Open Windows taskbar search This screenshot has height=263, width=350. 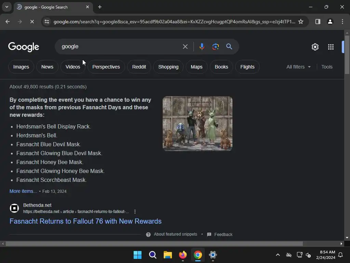coord(153,255)
